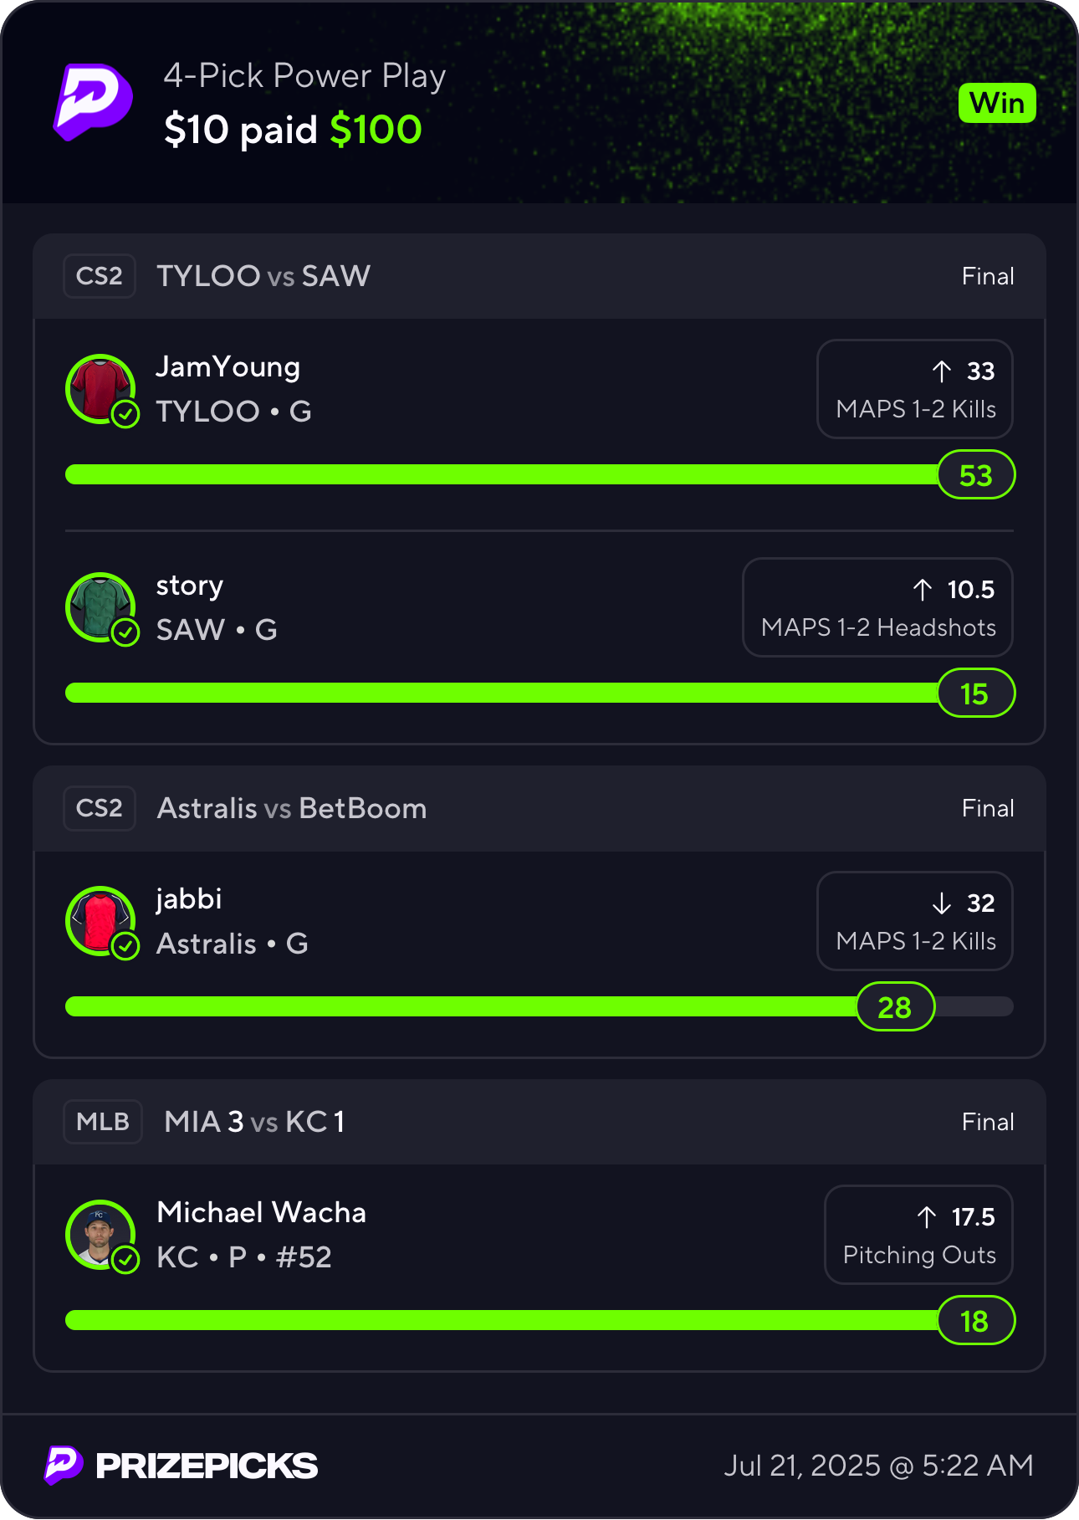Click the green Win badge

tap(997, 103)
